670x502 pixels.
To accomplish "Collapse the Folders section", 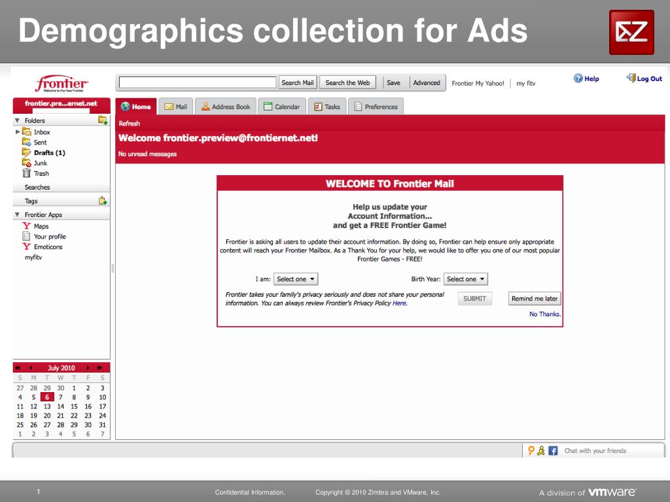I will (17, 120).
